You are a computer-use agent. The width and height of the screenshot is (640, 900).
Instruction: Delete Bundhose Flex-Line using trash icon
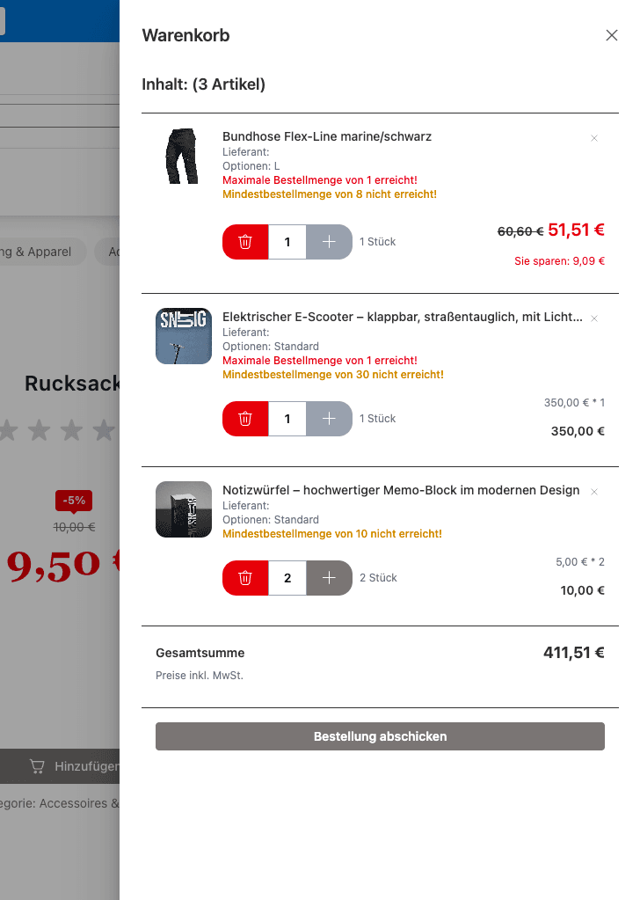click(245, 242)
